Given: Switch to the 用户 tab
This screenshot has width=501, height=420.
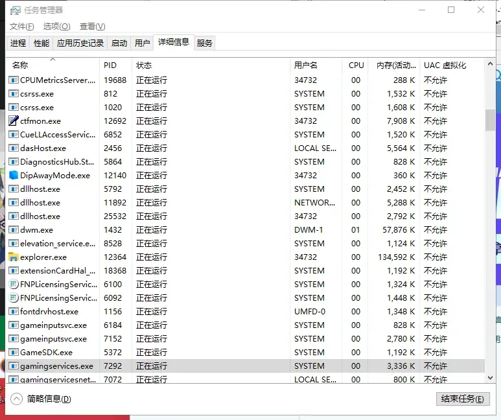Looking at the screenshot, I should [x=142, y=43].
